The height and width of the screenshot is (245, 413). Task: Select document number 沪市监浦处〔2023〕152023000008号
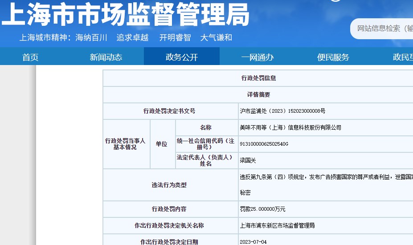(282, 111)
